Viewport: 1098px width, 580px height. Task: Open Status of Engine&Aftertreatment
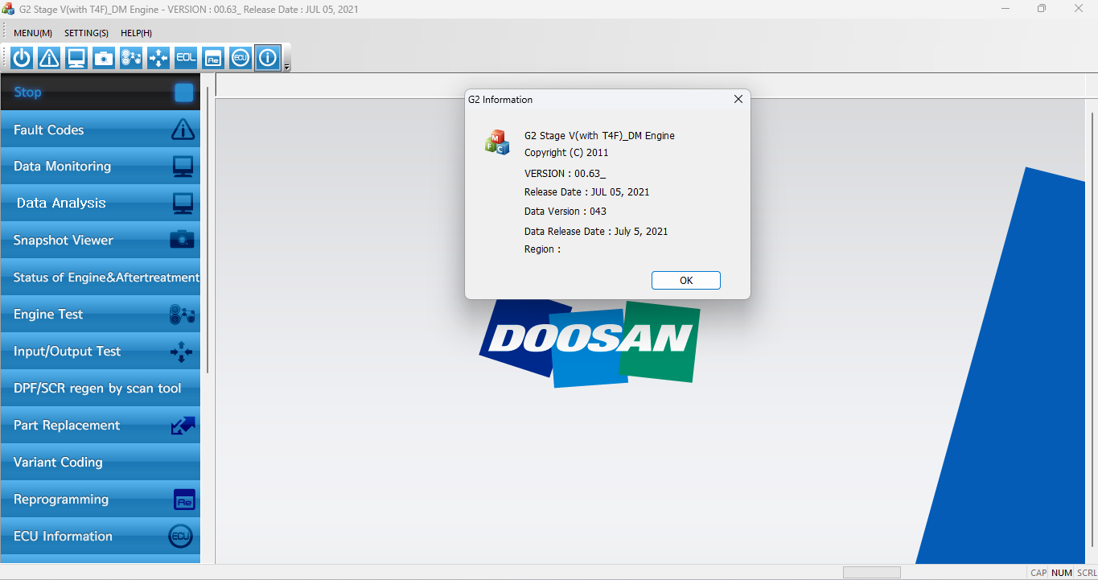pos(101,278)
